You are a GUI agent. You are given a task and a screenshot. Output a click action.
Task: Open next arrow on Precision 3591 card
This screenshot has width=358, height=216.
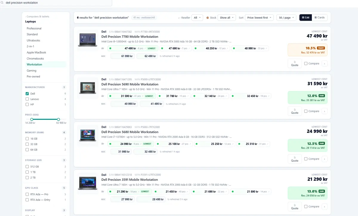click(x=325, y=206)
